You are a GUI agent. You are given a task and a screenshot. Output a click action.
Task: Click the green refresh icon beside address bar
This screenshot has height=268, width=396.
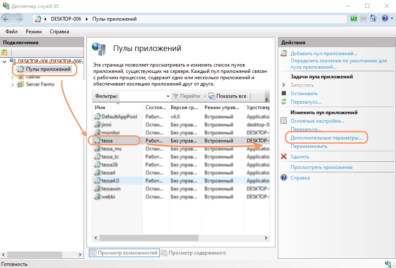point(353,19)
